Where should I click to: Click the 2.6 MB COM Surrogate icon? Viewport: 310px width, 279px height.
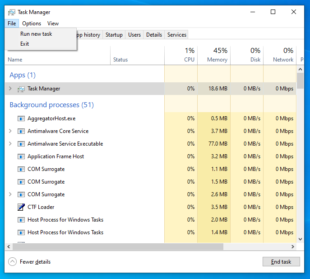[21, 194]
